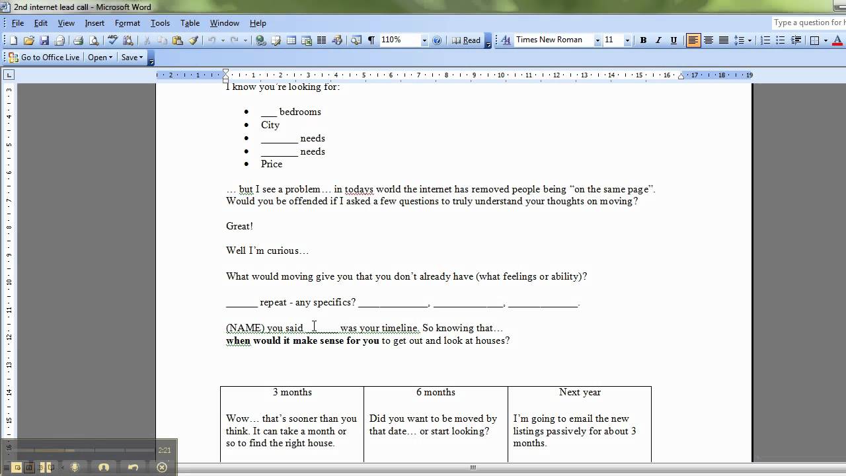Open the Table menu
The image size is (846, 476).
pos(190,23)
